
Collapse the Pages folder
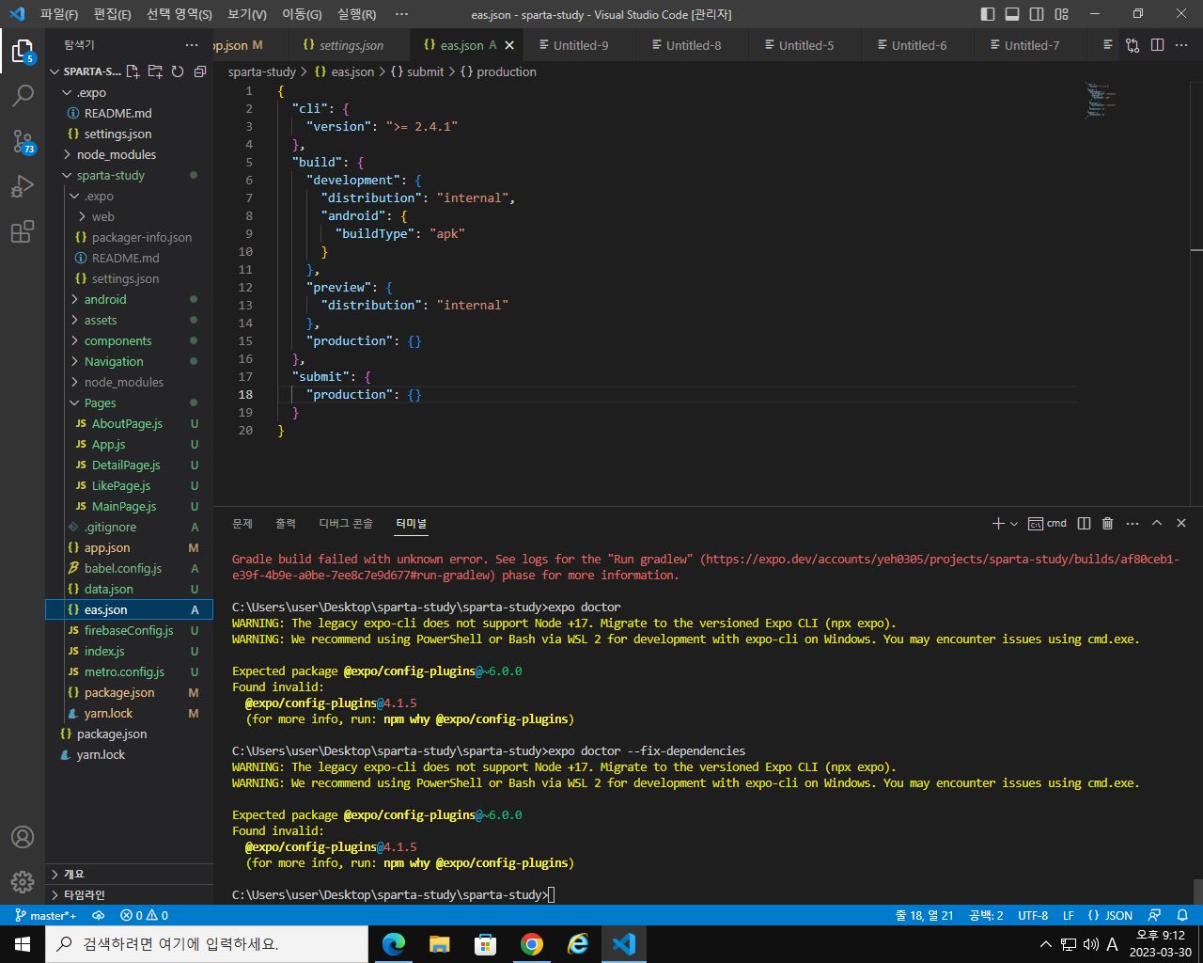pyautogui.click(x=75, y=403)
